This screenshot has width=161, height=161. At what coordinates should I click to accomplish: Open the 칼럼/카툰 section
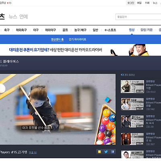click(147, 30)
